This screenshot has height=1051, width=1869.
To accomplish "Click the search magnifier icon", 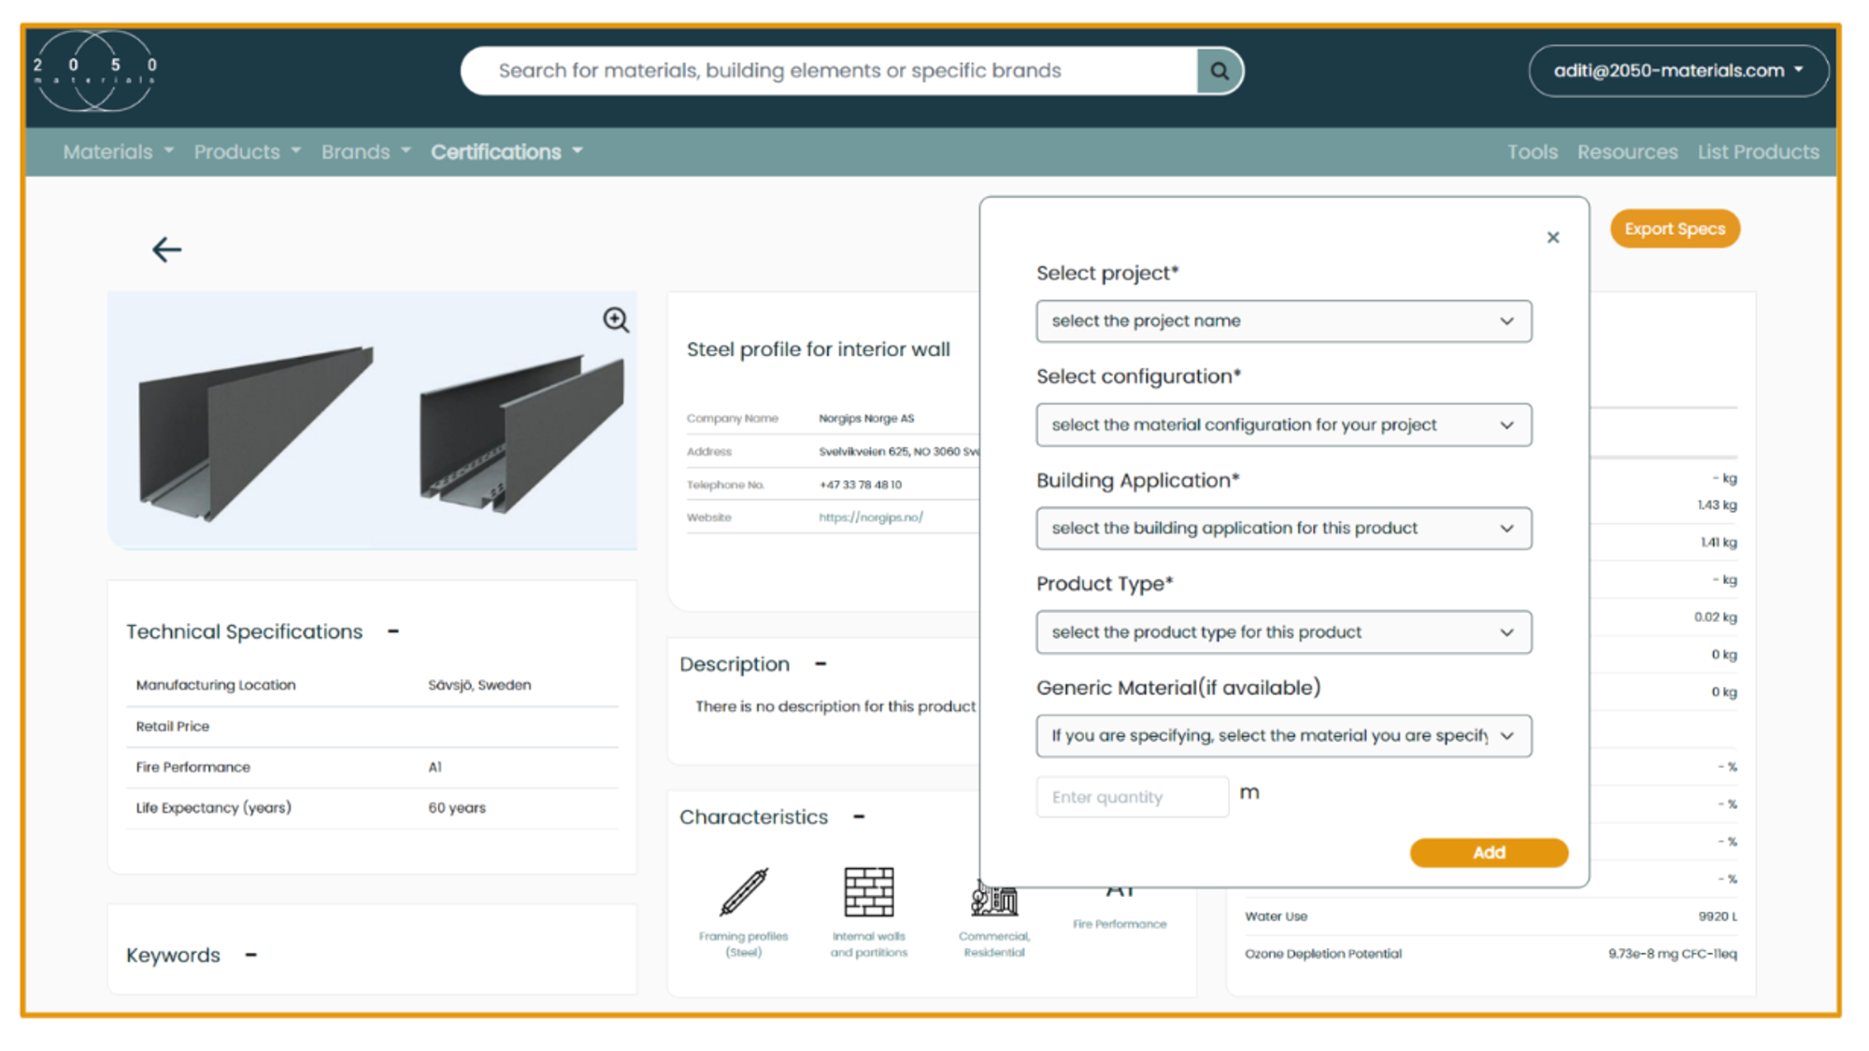I will 1219,71.
